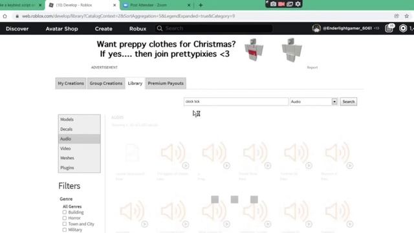
Task: Click the browser home icon
Action: [x=5, y=16]
